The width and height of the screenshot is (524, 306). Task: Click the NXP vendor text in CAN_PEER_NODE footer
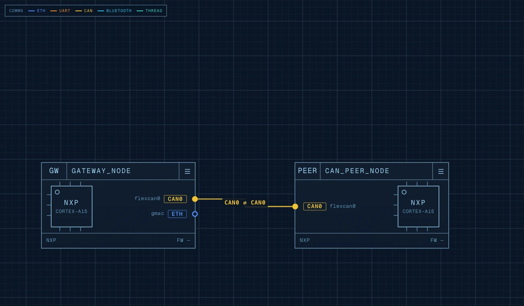click(x=305, y=241)
